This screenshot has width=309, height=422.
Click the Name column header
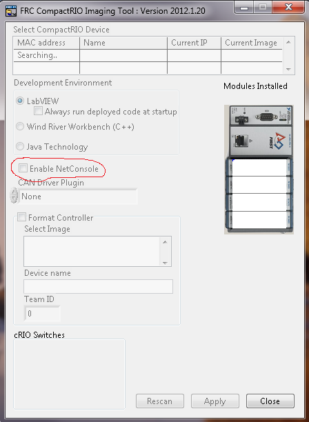tap(123, 43)
